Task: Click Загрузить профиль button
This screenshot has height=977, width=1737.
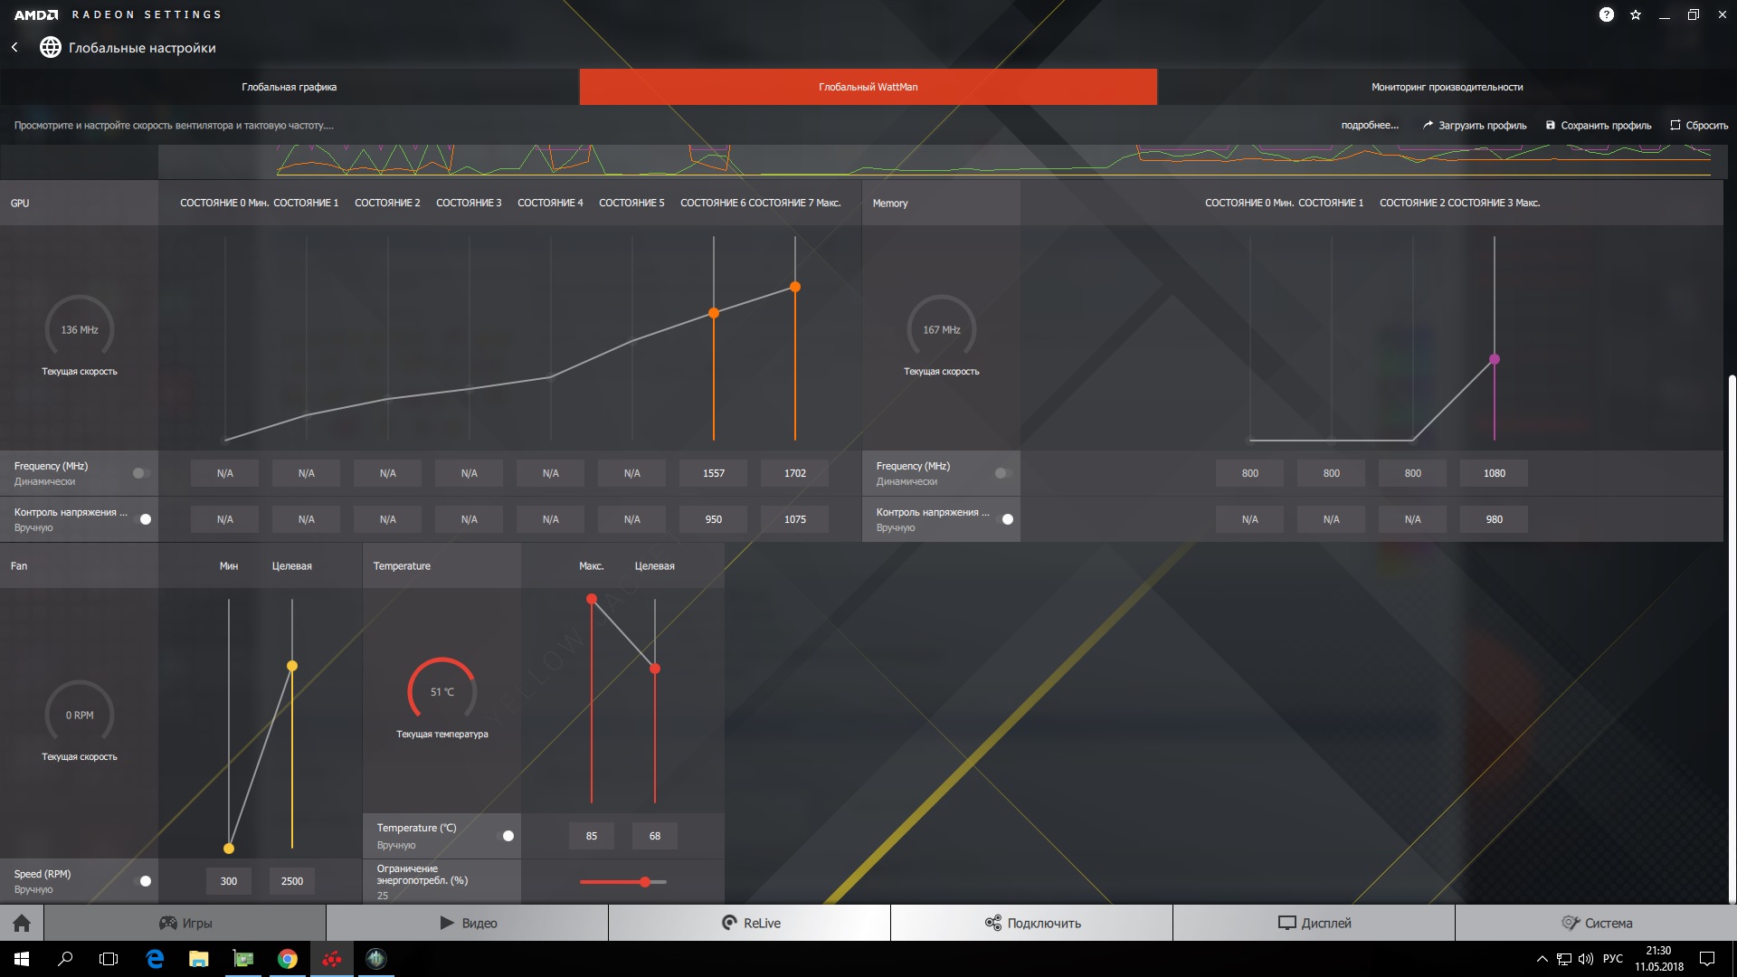Action: 1474,126
